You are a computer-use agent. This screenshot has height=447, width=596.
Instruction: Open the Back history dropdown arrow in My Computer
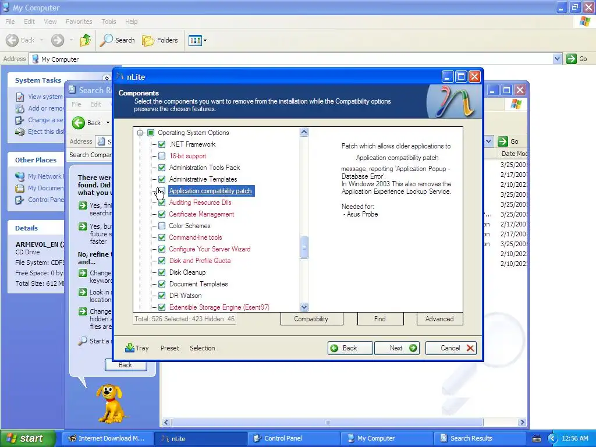pos(41,40)
